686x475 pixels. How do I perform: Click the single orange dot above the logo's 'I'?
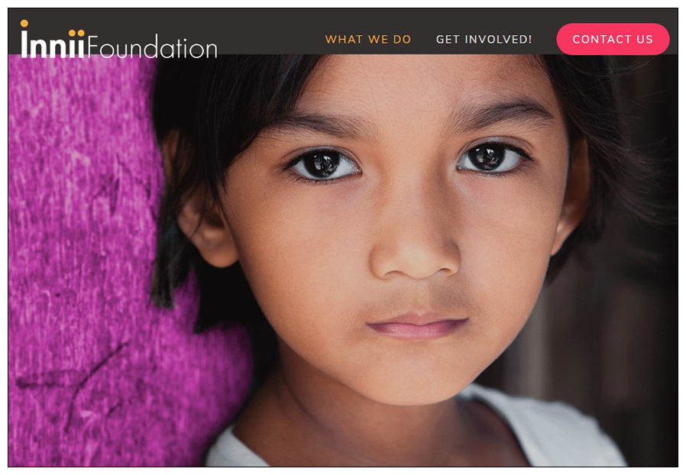[24, 23]
